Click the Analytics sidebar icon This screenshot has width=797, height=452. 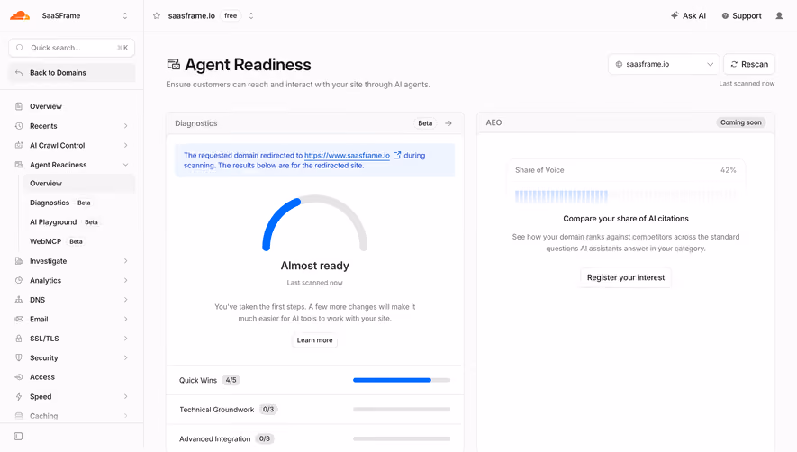[19, 280]
